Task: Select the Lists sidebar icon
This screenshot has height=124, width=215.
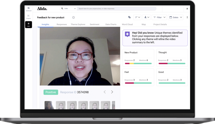Action: (29, 25)
